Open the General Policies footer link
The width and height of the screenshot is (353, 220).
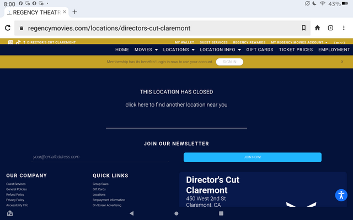tap(17, 189)
